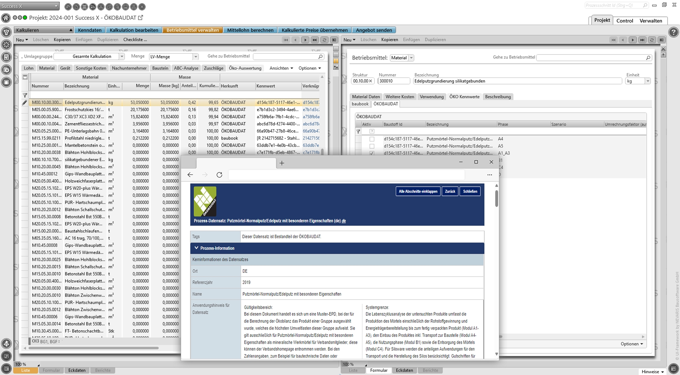680x375 pixels.
Task: Click the 'de' language link in dataset title
Action: (344, 221)
